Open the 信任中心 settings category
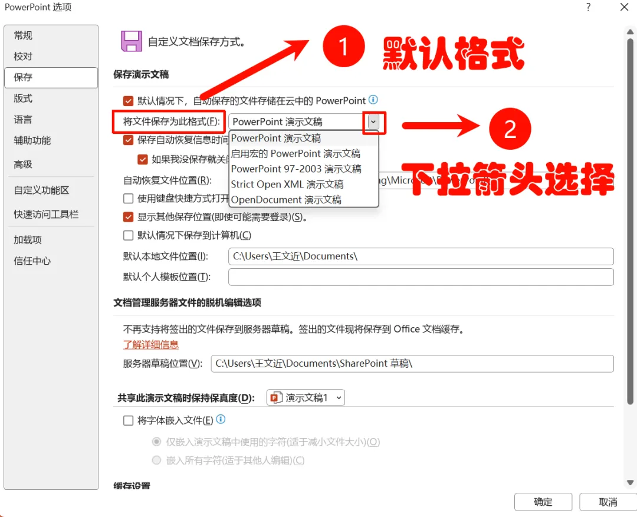The image size is (637, 517). (x=51, y=261)
